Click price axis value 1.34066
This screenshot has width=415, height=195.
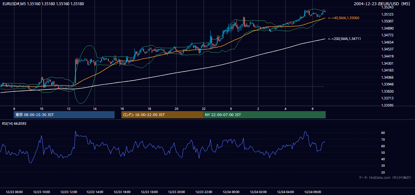click(x=387, y=77)
